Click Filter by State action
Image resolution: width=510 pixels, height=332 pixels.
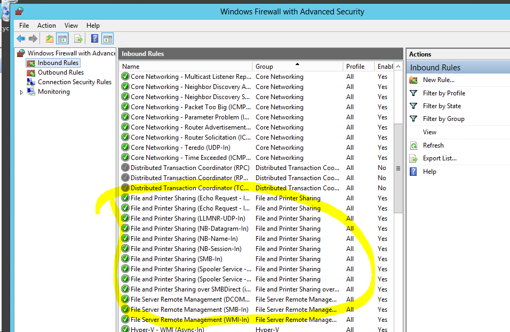pyautogui.click(x=442, y=106)
